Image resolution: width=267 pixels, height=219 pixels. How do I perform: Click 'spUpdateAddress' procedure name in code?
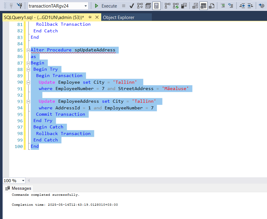95,50
